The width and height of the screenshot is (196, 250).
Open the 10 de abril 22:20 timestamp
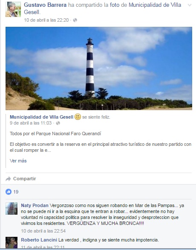pyautogui.click(x=46, y=20)
